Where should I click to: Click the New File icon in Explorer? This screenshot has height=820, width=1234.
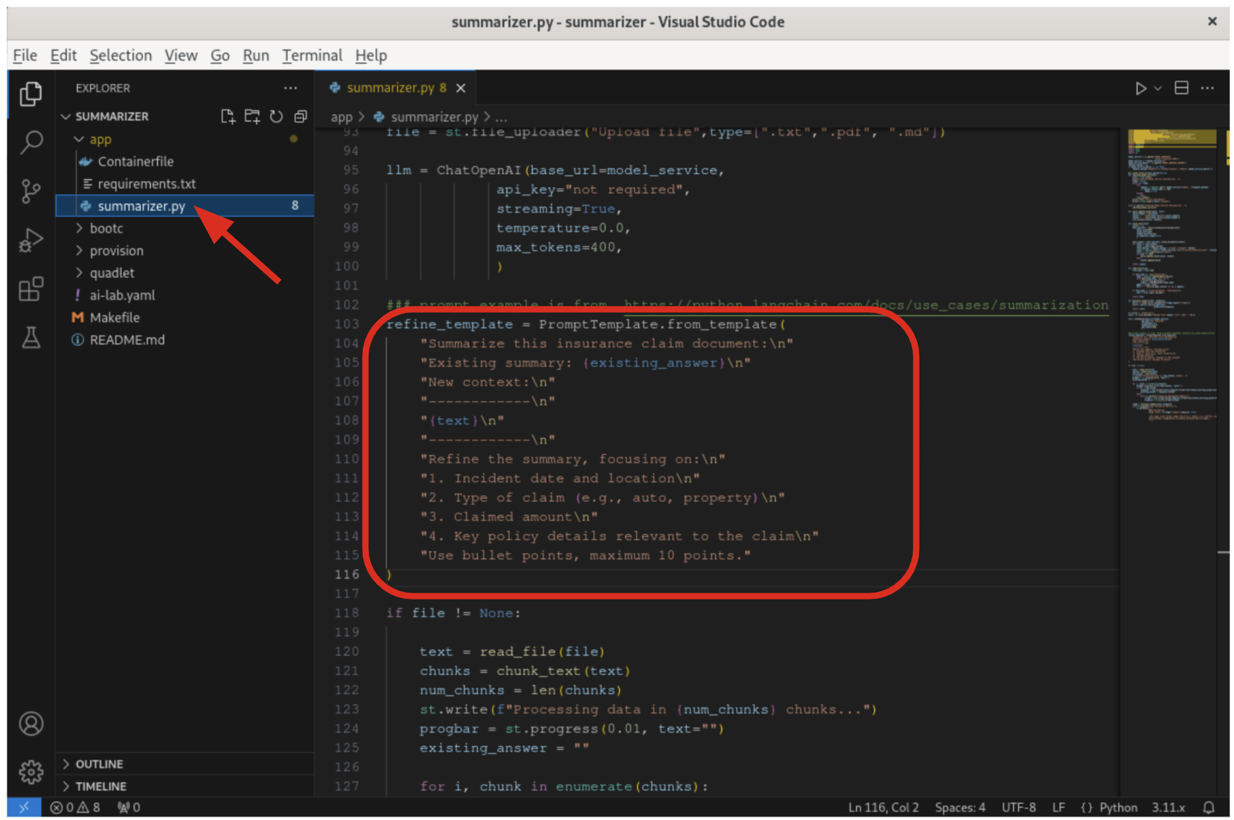point(228,117)
